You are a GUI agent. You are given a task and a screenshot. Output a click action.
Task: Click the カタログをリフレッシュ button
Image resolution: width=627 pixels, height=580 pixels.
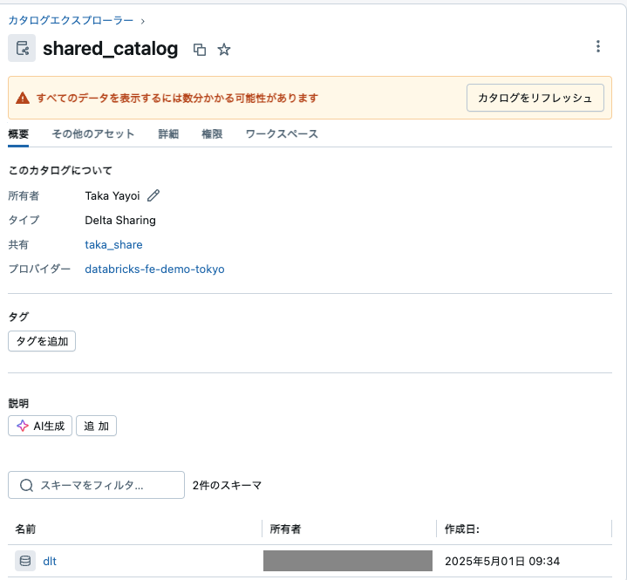(535, 98)
